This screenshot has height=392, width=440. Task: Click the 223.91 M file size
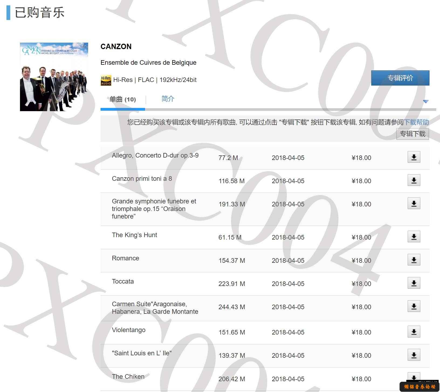232,284
